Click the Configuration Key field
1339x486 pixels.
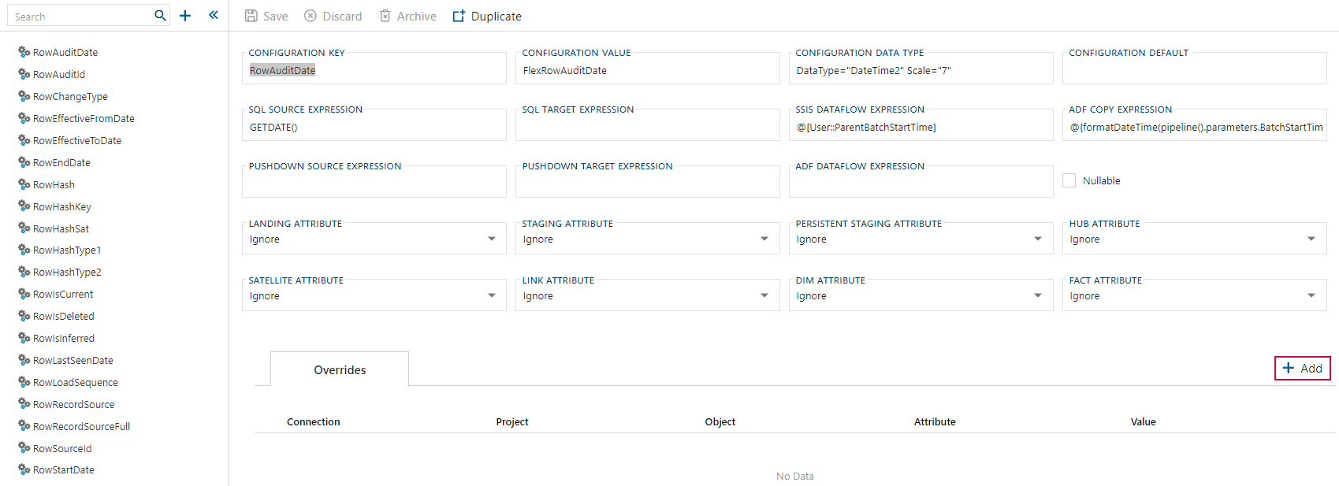pos(374,69)
